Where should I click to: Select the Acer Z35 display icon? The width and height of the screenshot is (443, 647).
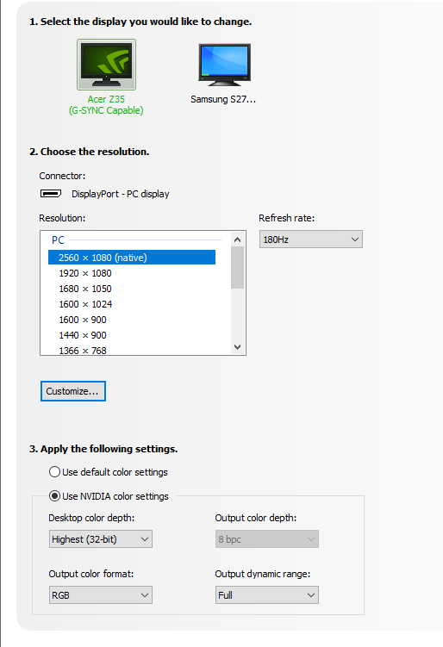click(106, 65)
